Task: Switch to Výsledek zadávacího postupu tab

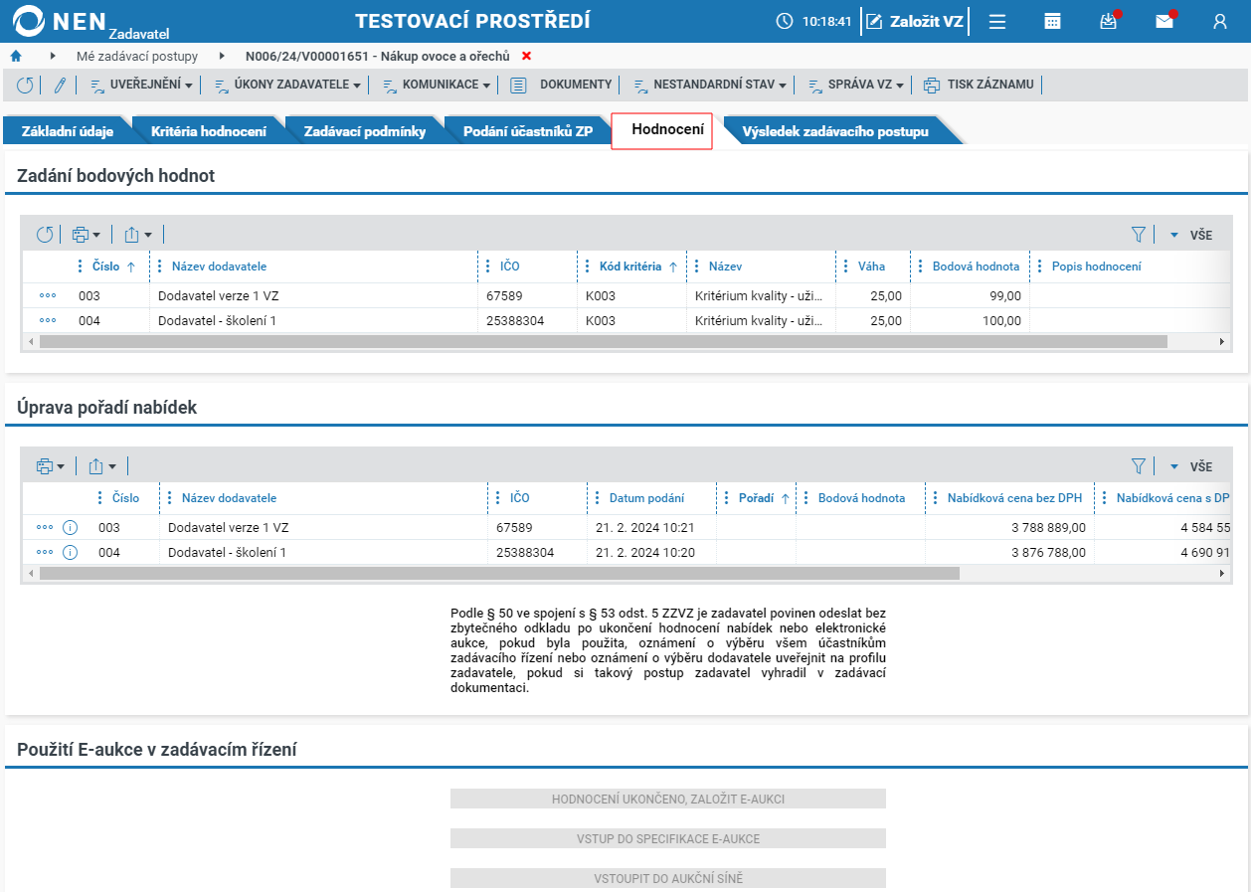Action: [x=835, y=131]
